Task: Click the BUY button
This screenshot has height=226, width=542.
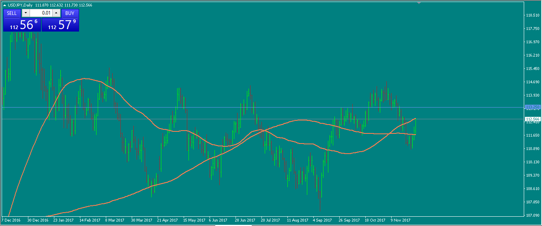Action: tap(70, 13)
